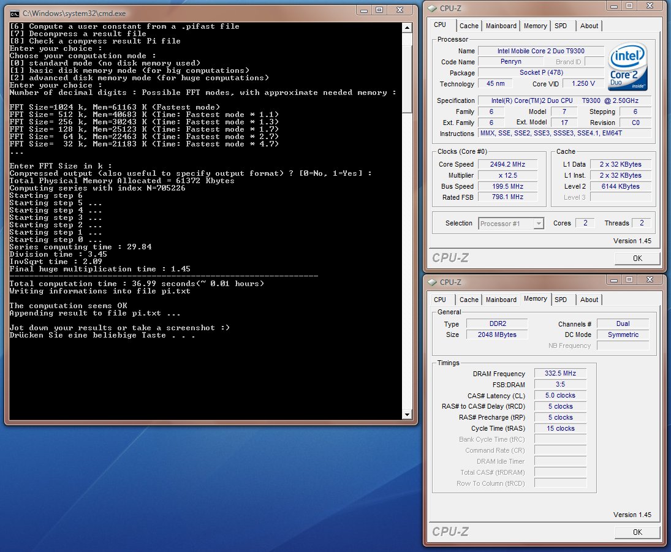Screen dimensions: 671x552
Task: Click the Core VID value 1.250 V
Action: 583,84
